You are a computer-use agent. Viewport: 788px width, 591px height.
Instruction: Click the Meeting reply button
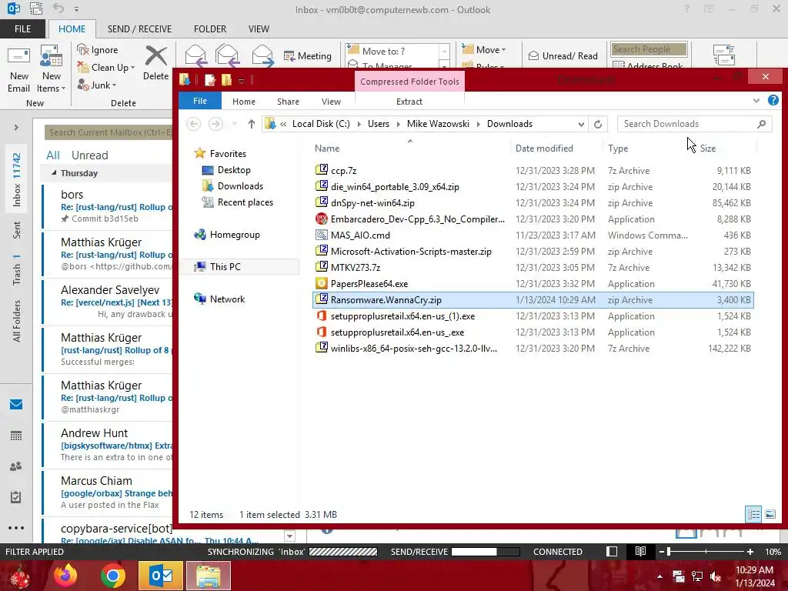[308, 55]
